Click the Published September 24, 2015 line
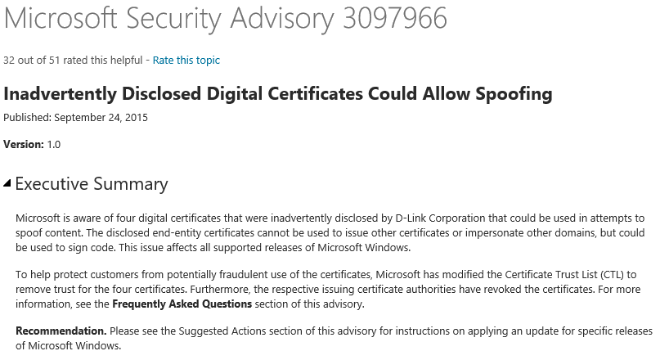Viewport: 660px width, 360px height. click(x=76, y=118)
